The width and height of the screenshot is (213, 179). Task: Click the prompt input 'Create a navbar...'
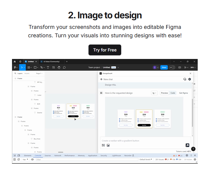[x=145, y=141]
